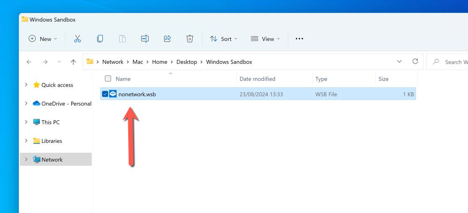Share the selected file

[x=167, y=39]
